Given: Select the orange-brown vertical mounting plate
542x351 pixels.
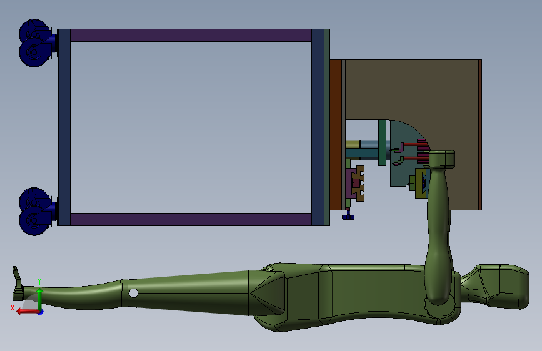Looking at the screenshot, I should 335,135.
